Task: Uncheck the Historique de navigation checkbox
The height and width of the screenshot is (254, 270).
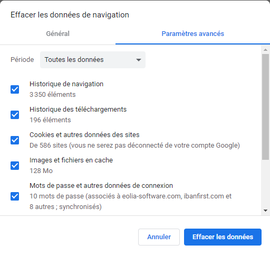Action: 15,89
